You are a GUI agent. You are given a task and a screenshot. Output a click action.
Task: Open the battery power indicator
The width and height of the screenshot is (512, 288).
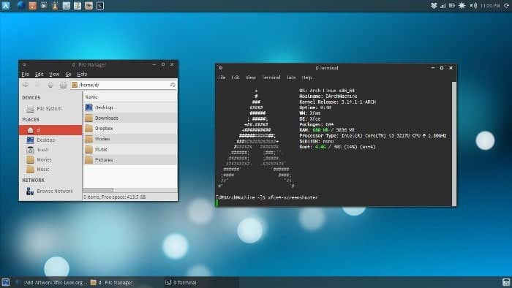click(452, 6)
